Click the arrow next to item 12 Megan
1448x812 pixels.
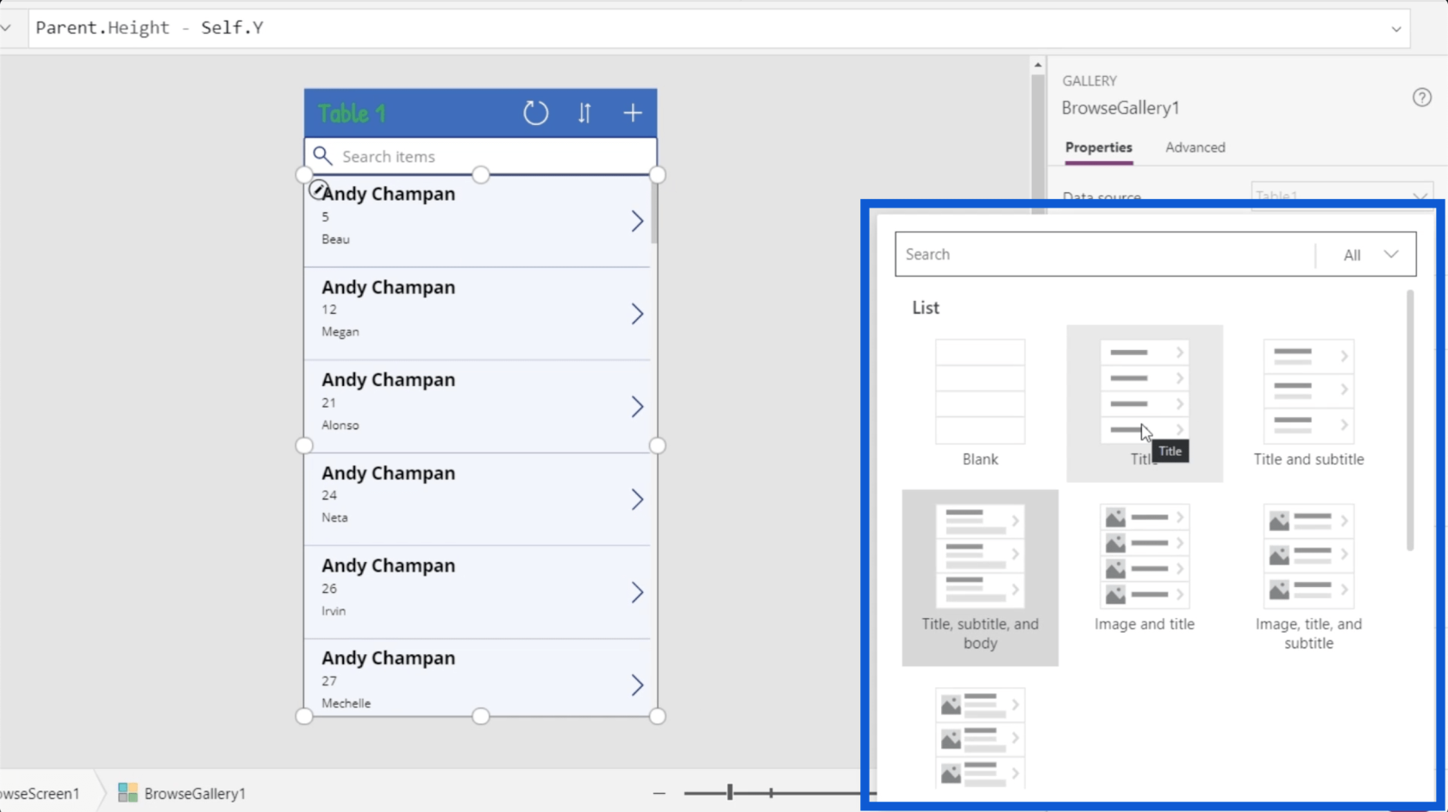point(637,314)
